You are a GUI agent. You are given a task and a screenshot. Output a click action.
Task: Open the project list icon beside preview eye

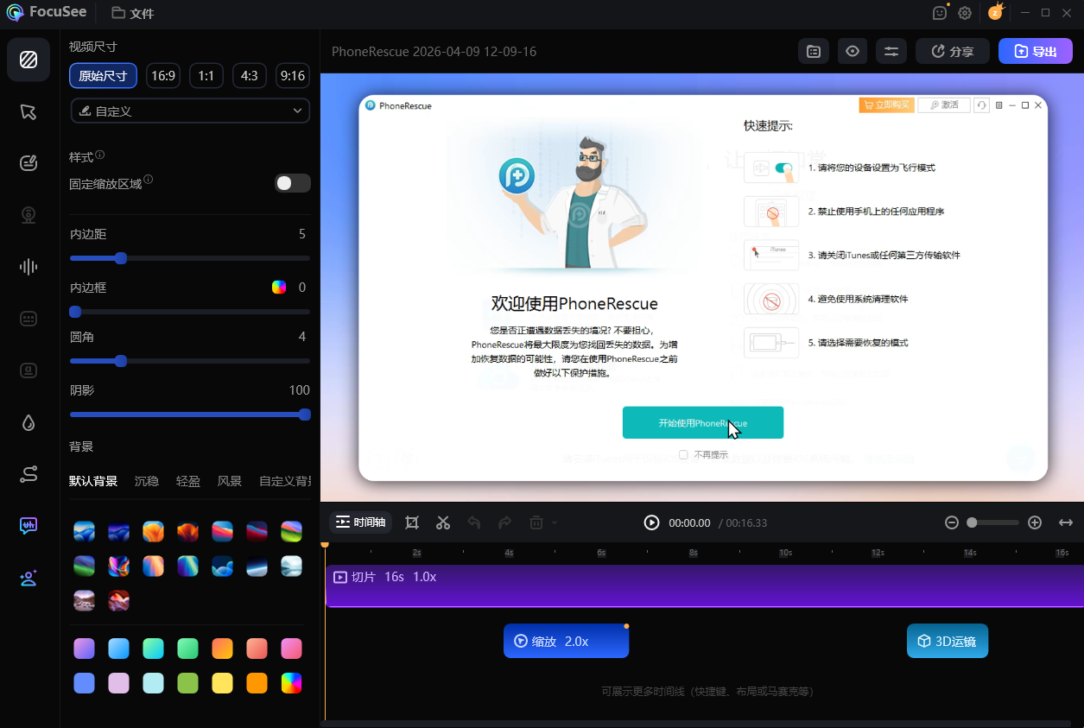click(x=814, y=52)
